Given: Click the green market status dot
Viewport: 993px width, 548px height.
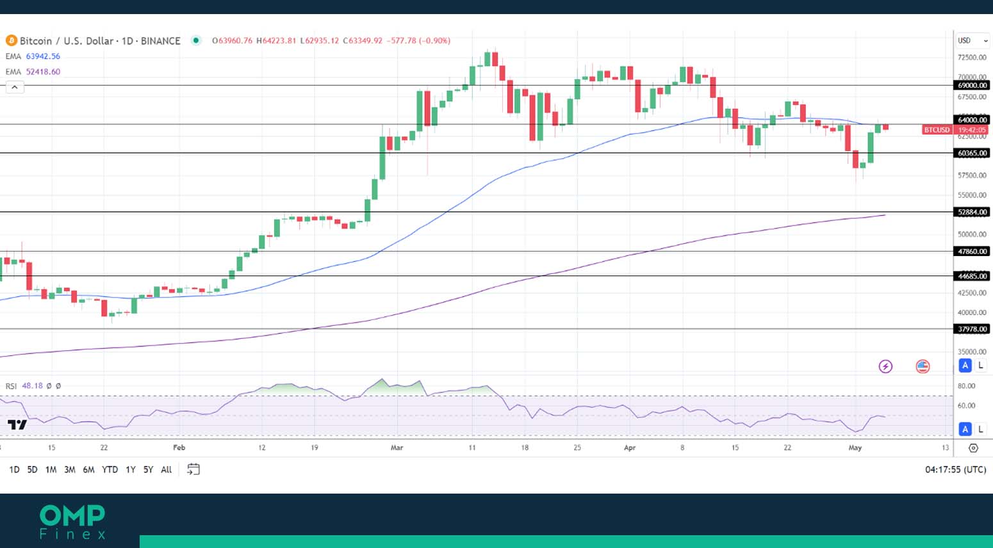Looking at the screenshot, I should pyautogui.click(x=196, y=40).
